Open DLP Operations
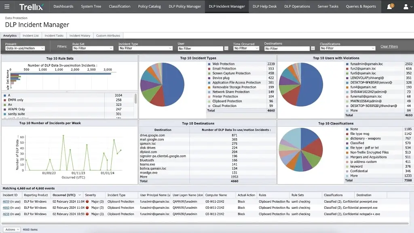 [x=297, y=6]
